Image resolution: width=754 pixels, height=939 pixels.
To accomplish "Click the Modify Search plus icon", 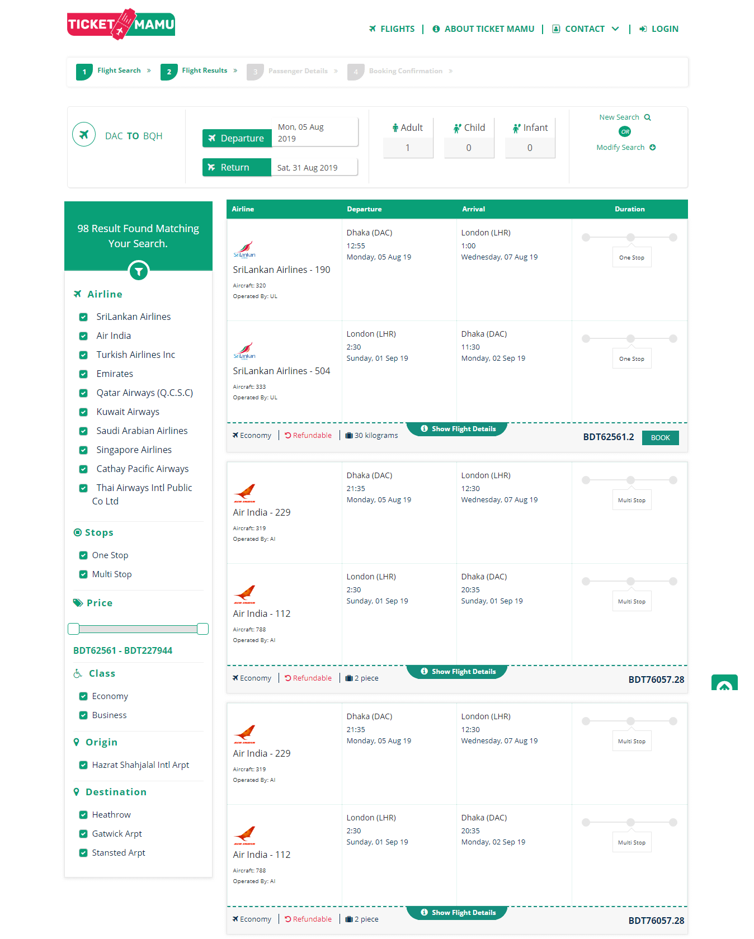I will pos(652,148).
